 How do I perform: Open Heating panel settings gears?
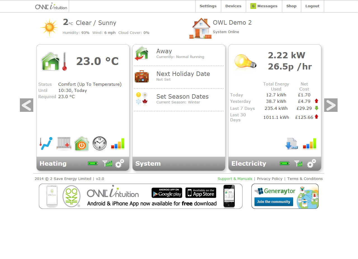120,163
